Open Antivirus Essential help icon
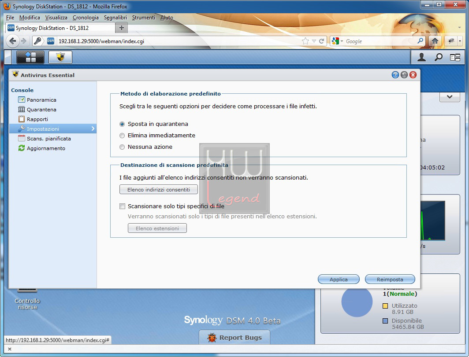Screen dimensions: 469x357 pyautogui.click(x=395, y=75)
